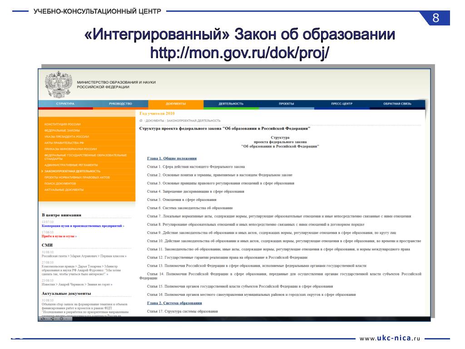Open ПОИСК ДОКУМЕНТОВ sidebar item

click(60, 184)
